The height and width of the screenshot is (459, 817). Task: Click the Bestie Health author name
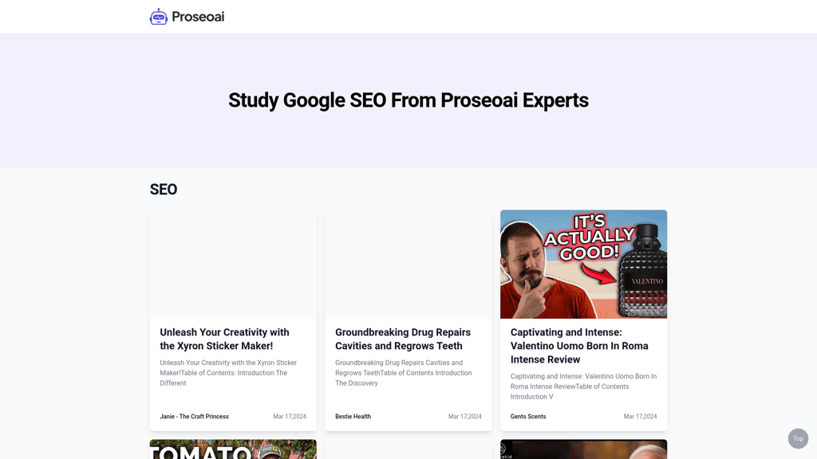pyautogui.click(x=353, y=417)
